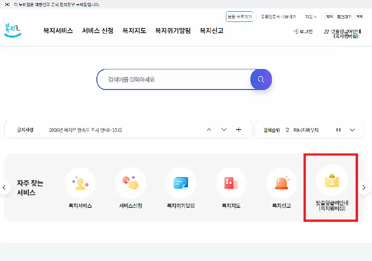Open 맞춤형급여안내 in the header
Screen dimensions: 372x261
click(343, 33)
